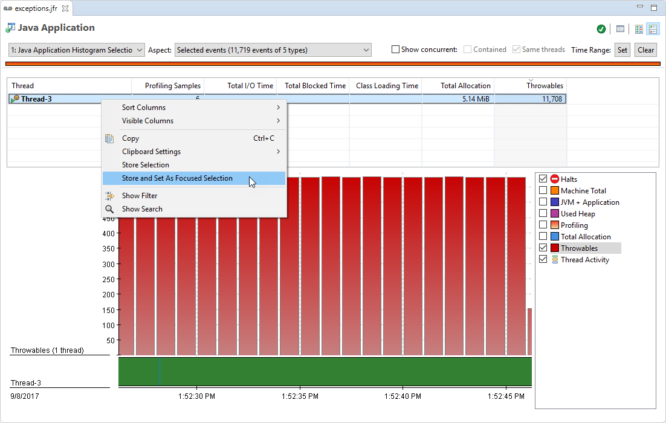The height and width of the screenshot is (423, 666).
Task: Sort by Class Loading Time column header
Action: tap(386, 85)
